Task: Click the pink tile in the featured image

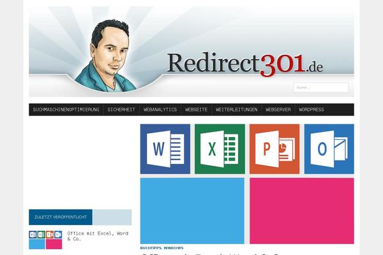Action: pos(302,211)
